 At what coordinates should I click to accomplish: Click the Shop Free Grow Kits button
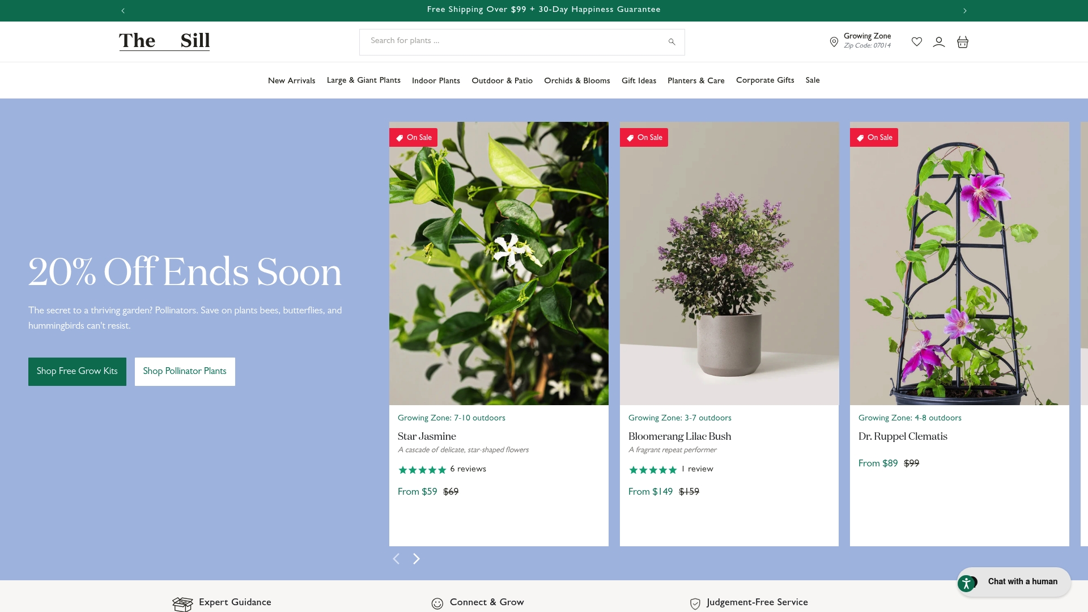point(77,371)
